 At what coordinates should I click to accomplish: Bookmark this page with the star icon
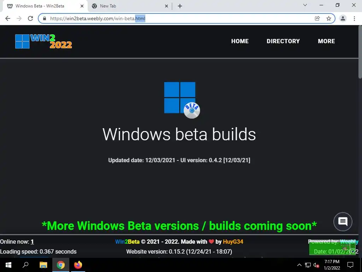click(329, 18)
